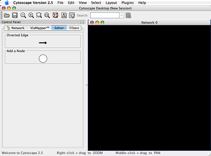This screenshot has width=211, height=156.
Task: Open the File menu
Action: point(60,3)
